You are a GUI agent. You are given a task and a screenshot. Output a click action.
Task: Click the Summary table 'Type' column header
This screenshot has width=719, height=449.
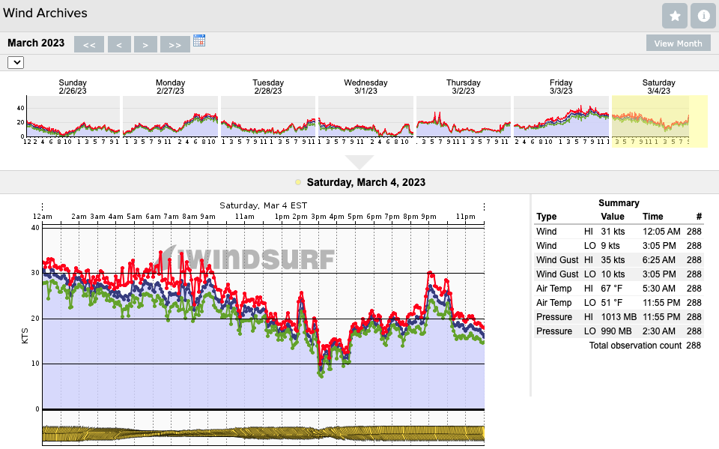point(546,216)
